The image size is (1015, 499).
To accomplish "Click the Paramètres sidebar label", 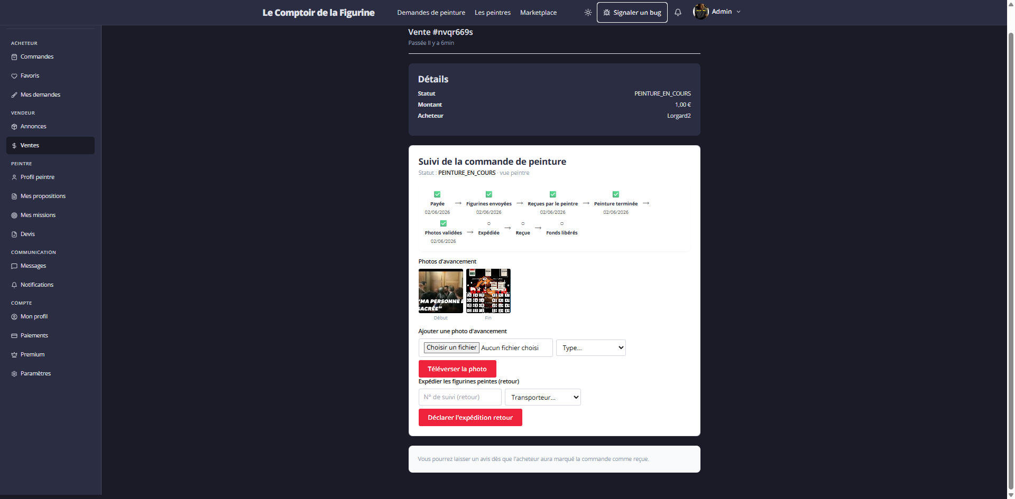I will 36,374.
